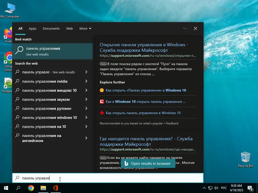The height and width of the screenshot is (193, 258).
Task: Select suggestion 'панель управления виндовс 10'
Action: point(49,90)
